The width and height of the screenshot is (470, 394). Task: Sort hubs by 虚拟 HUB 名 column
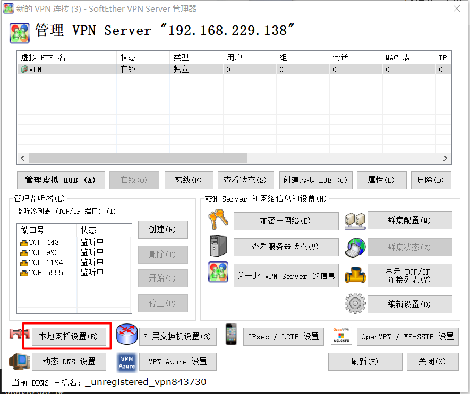click(67, 57)
